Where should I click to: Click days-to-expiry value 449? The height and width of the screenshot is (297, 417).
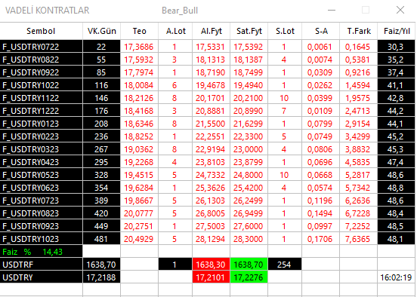(x=101, y=226)
